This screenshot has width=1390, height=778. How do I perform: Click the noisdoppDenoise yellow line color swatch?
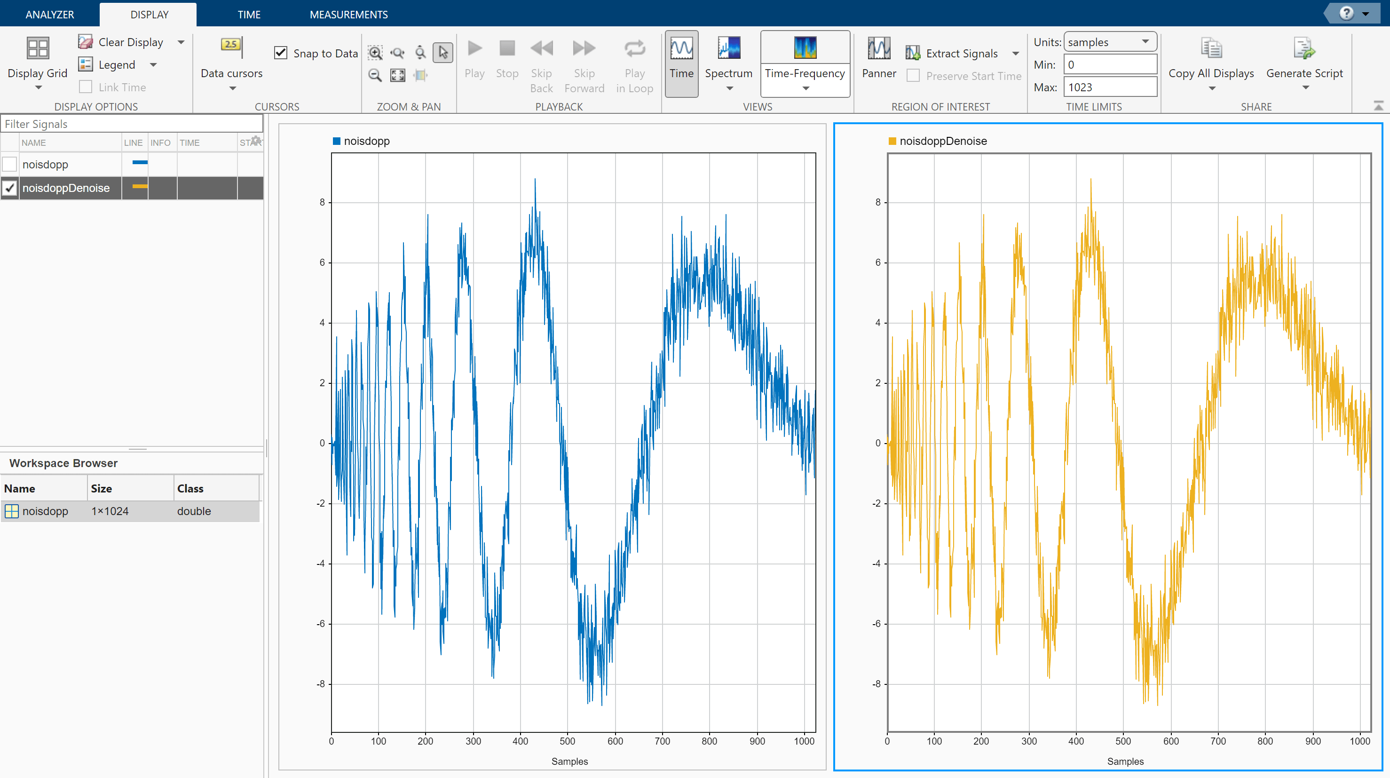tap(140, 187)
